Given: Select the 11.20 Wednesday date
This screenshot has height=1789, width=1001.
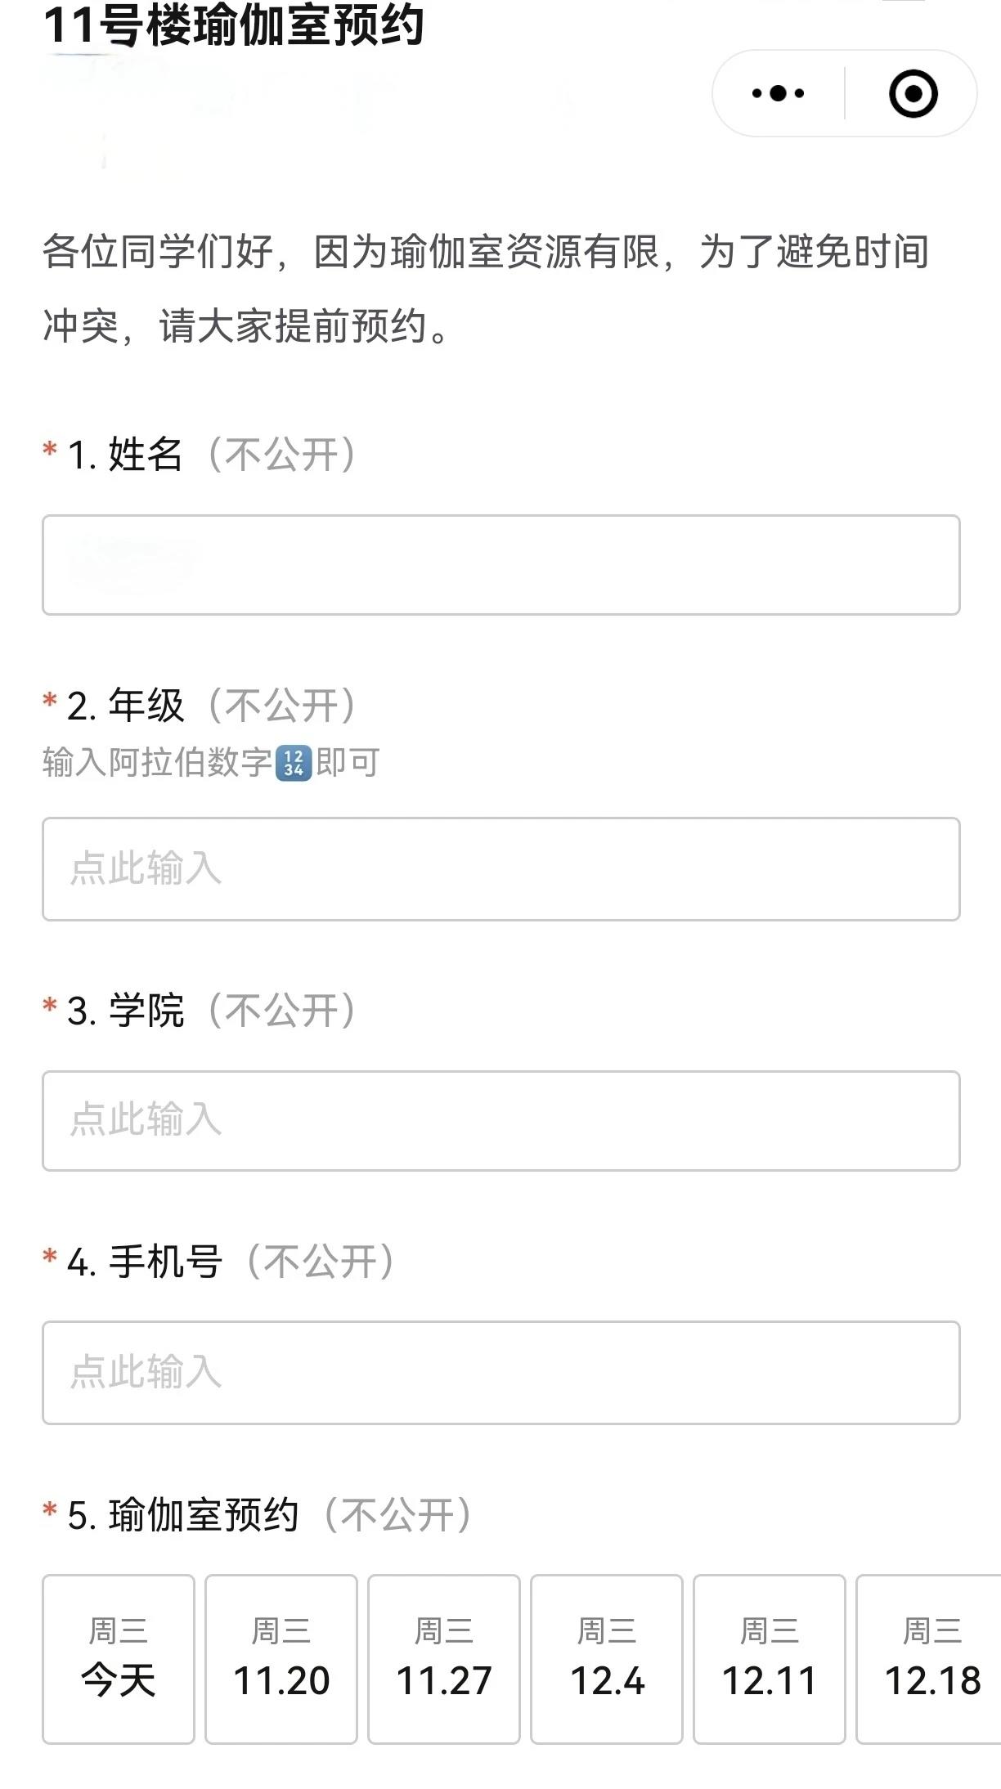Looking at the screenshot, I should (x=281, y=1658).
